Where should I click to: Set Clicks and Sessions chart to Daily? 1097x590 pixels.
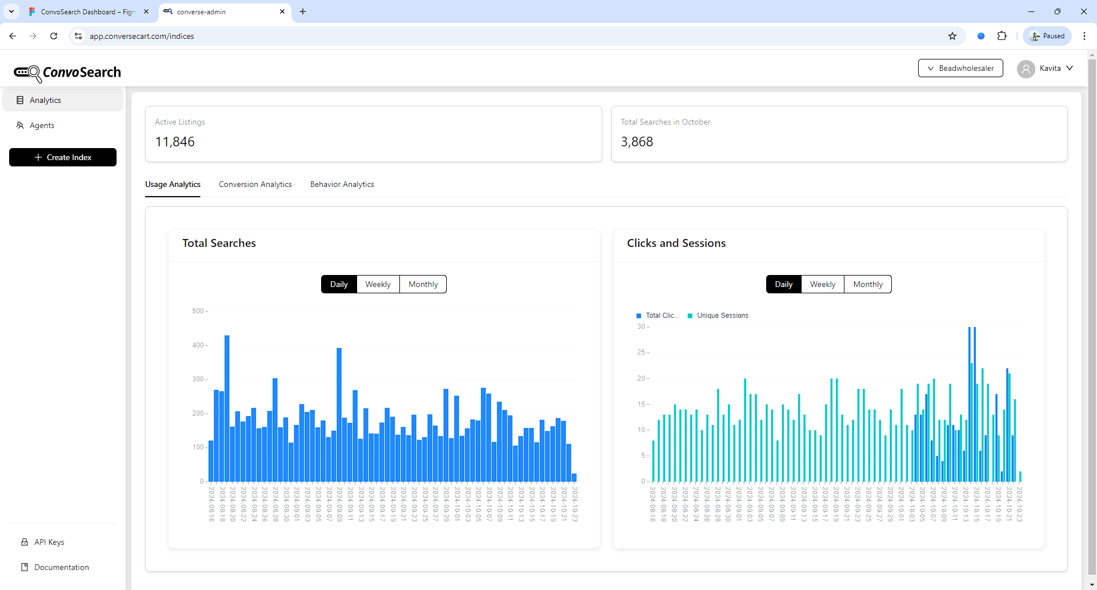tap(783, 284)
